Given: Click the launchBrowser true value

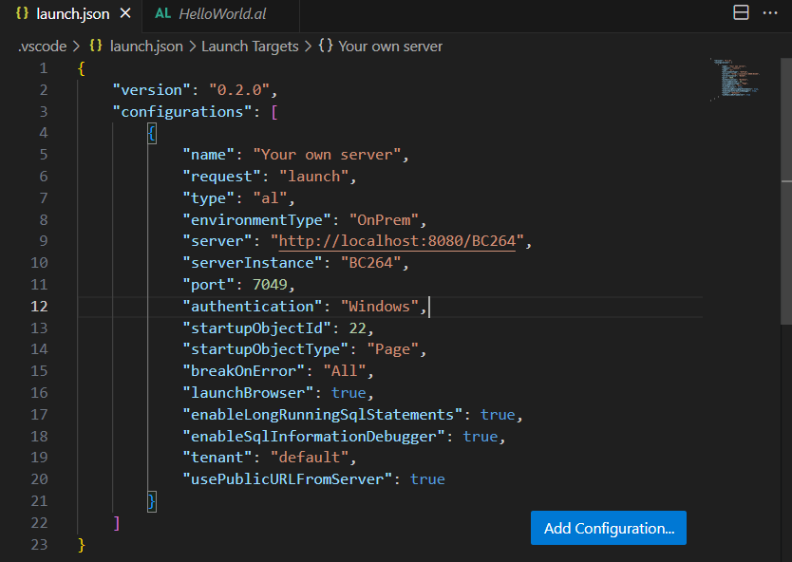Looking at the screenshot, I should (349, 392).
